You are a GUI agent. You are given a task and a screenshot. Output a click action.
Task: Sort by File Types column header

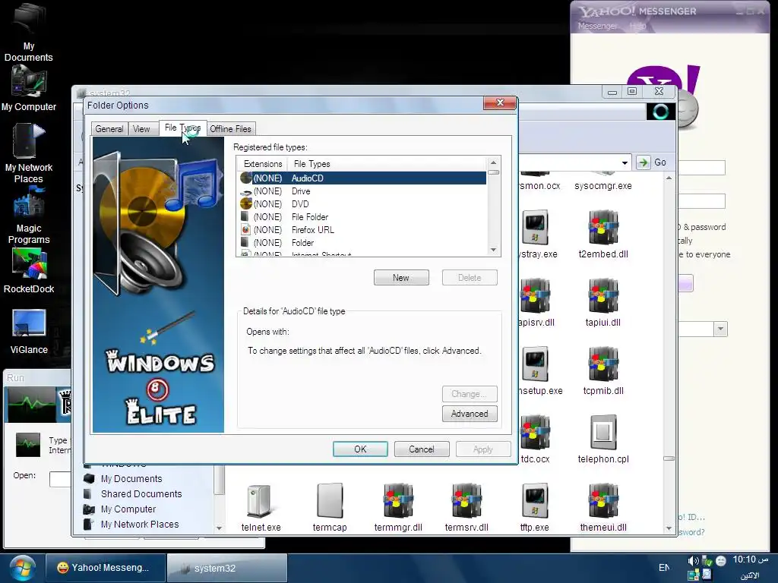click(x=387, y=164)
